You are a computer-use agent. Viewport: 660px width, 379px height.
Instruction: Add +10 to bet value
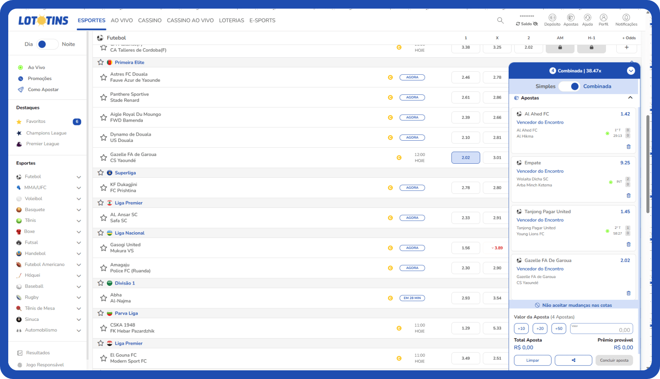click(521, 329)
